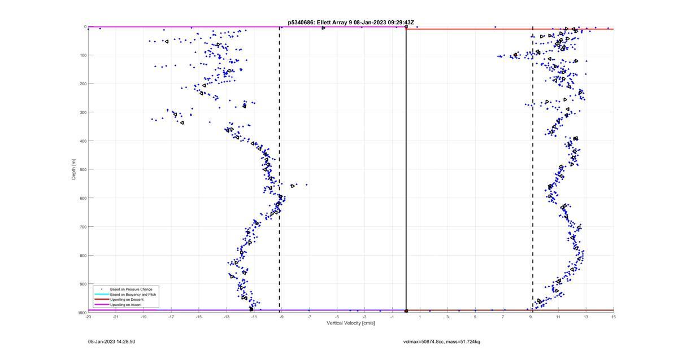678x351 pixels.
Task: Click velocity tick label '-17'
Action: point(171,317)
